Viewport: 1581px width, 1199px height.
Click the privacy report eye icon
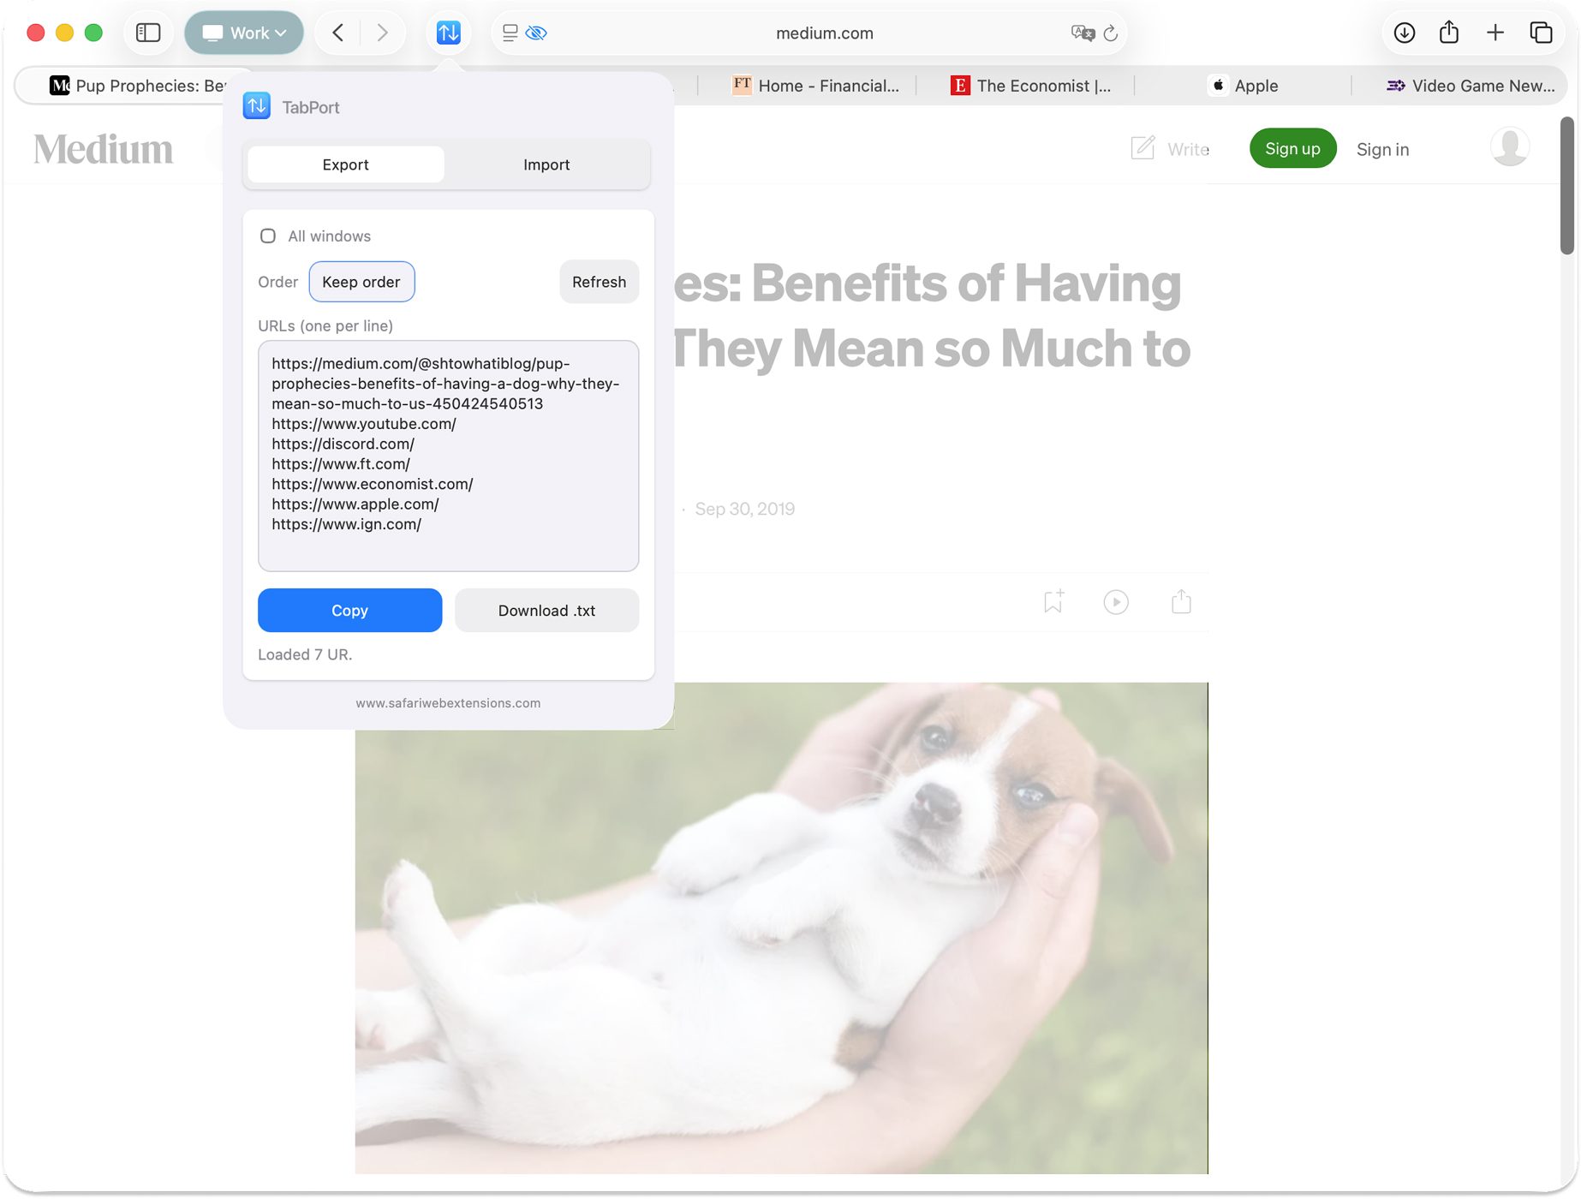tap(536, 33)
